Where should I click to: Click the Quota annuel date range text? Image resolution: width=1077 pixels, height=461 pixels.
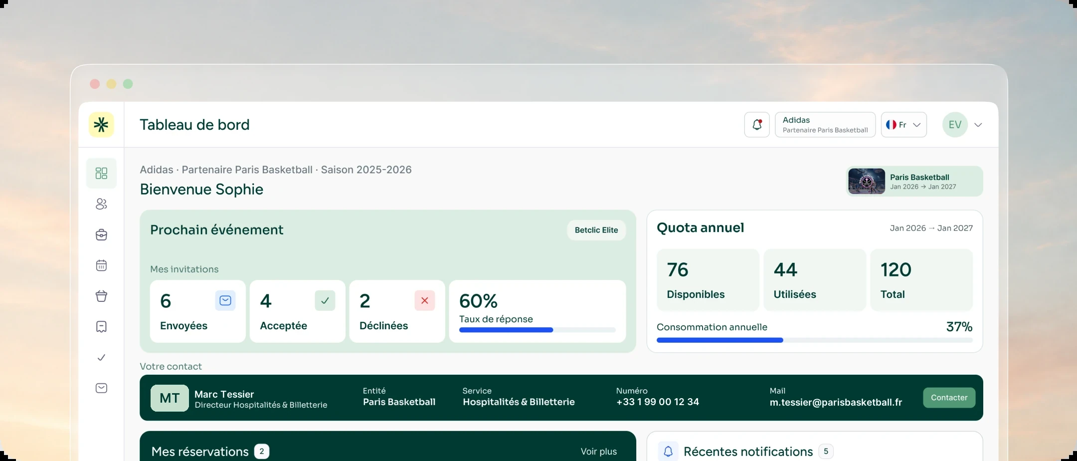pyautogui.click(x=931, y=228)
